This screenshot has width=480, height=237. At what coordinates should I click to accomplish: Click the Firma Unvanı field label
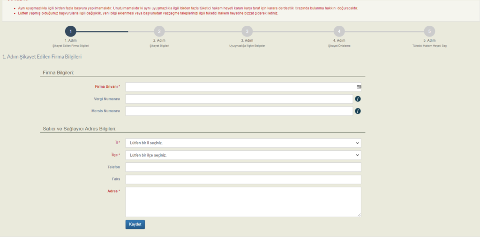click(107, 87)
